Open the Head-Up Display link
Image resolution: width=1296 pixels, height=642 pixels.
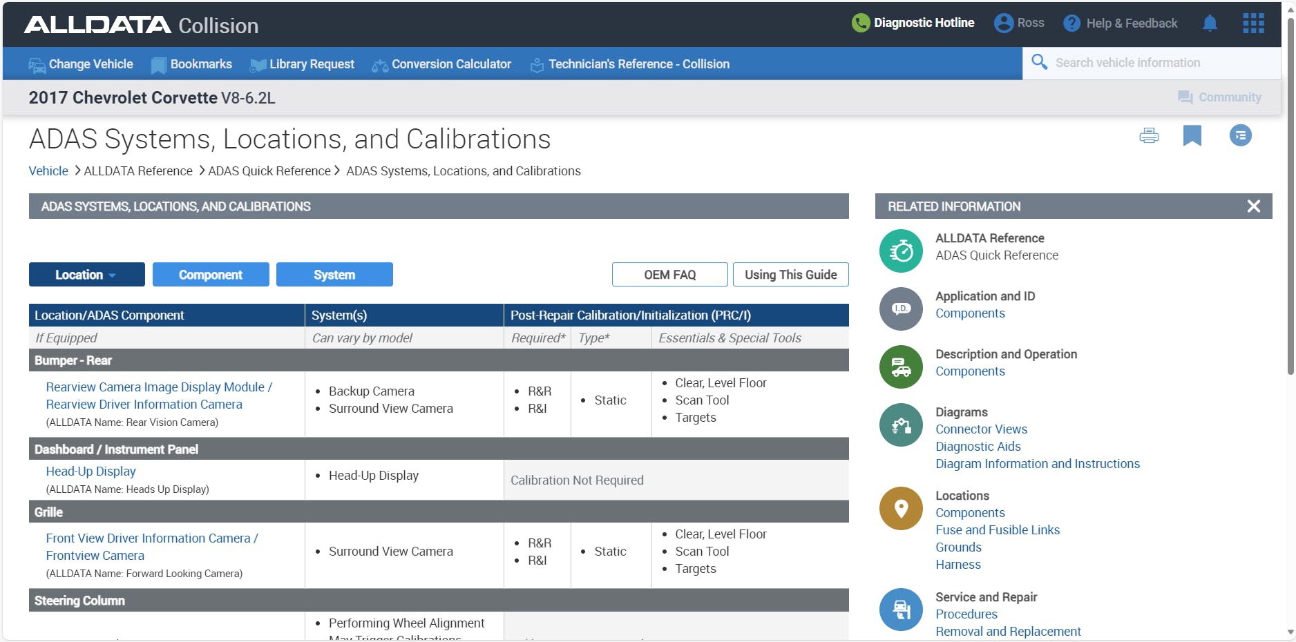click(90, 471)
